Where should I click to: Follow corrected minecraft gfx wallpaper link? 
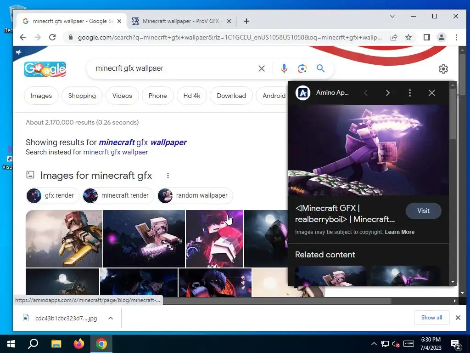coord(143,142)
